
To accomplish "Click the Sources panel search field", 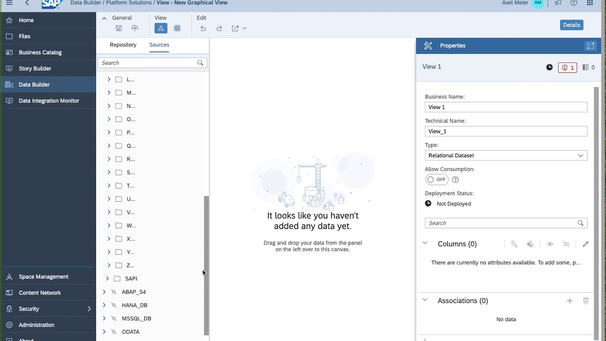I will [152, 63].
